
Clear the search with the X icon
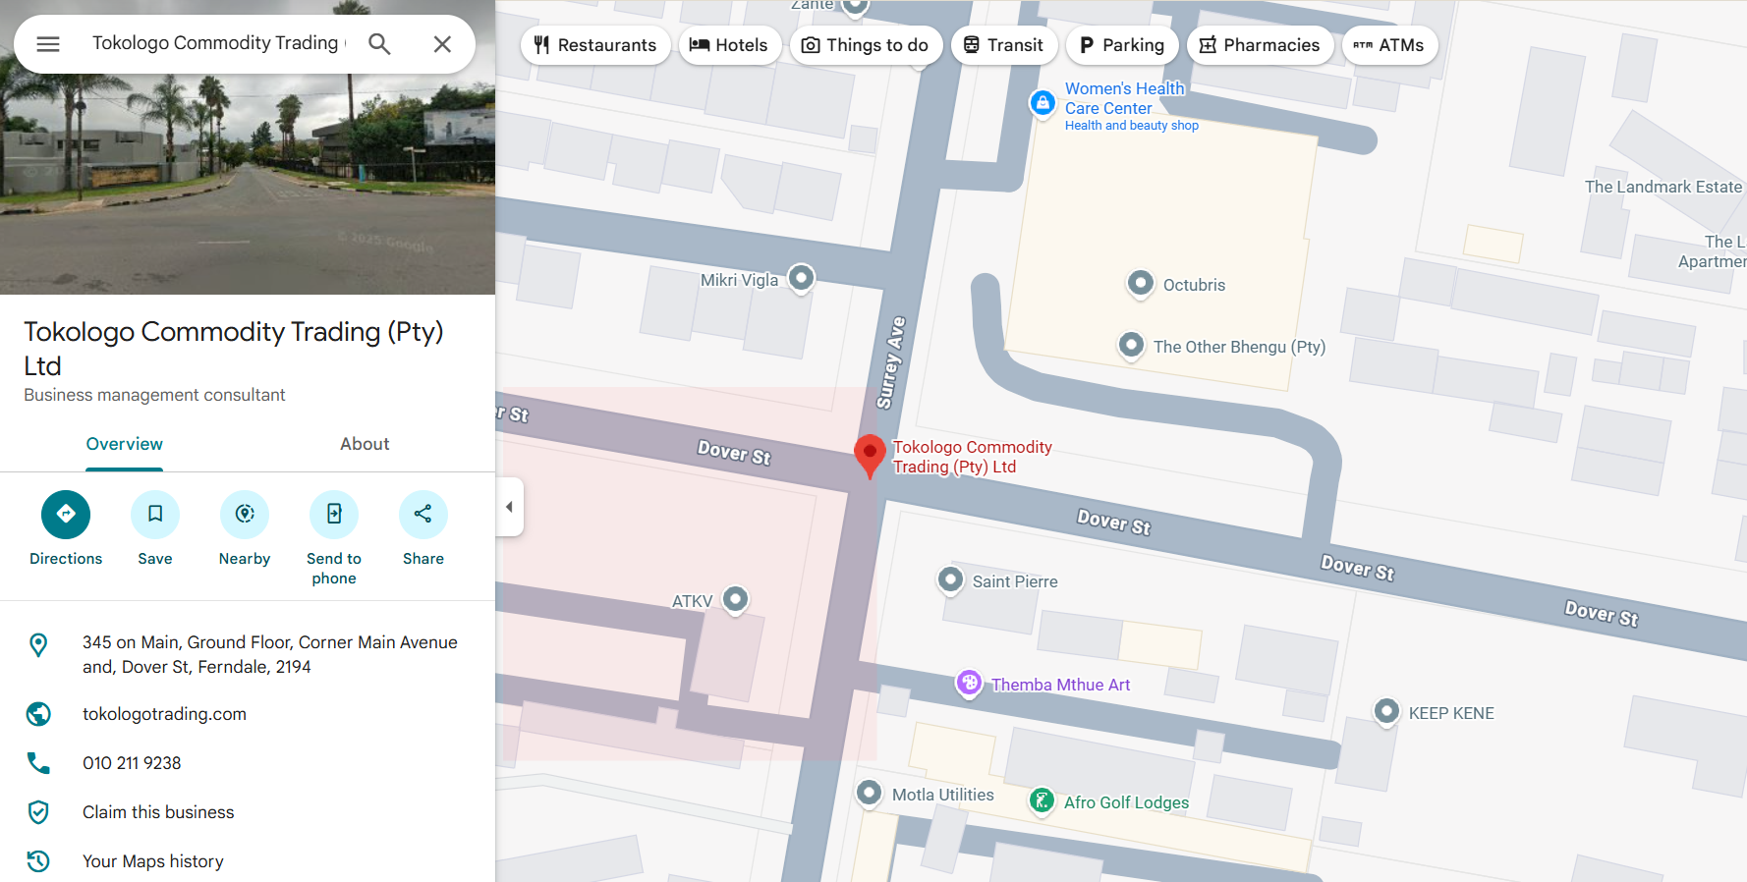click(442, 44)
